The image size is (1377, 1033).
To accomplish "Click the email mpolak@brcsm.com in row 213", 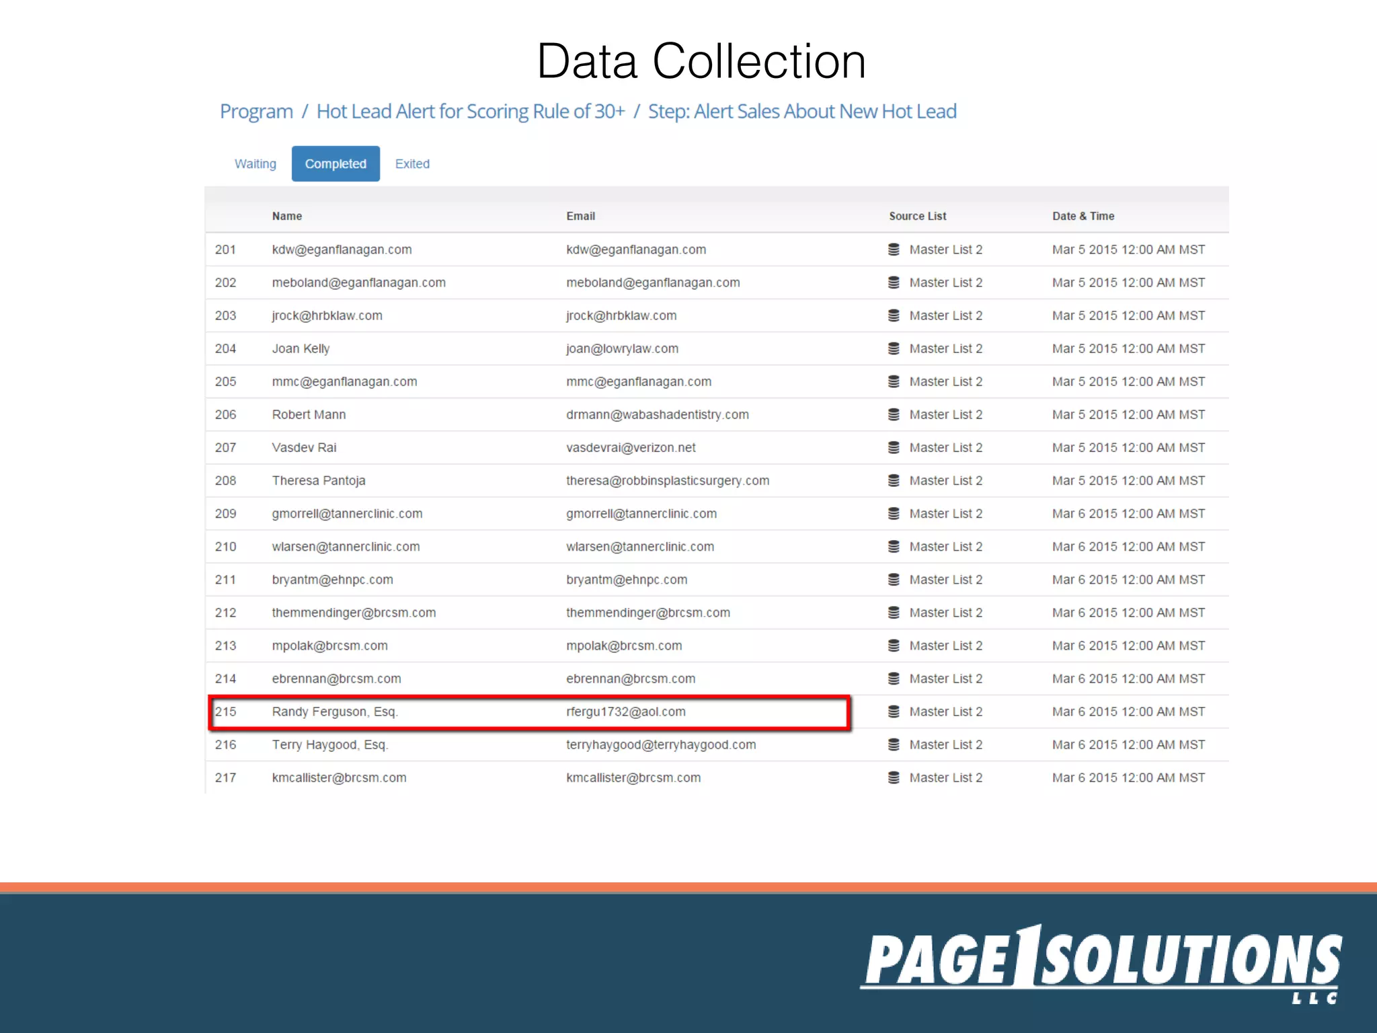I will pyautogui.click(x=624, y=645).
